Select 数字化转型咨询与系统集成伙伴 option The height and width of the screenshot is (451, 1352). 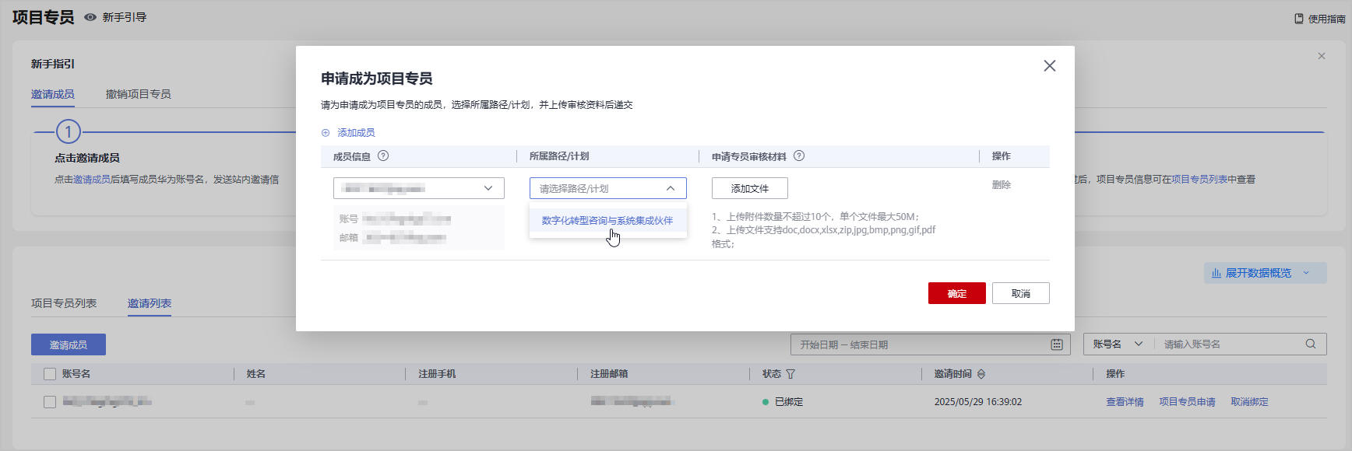[x=607, y=221]
